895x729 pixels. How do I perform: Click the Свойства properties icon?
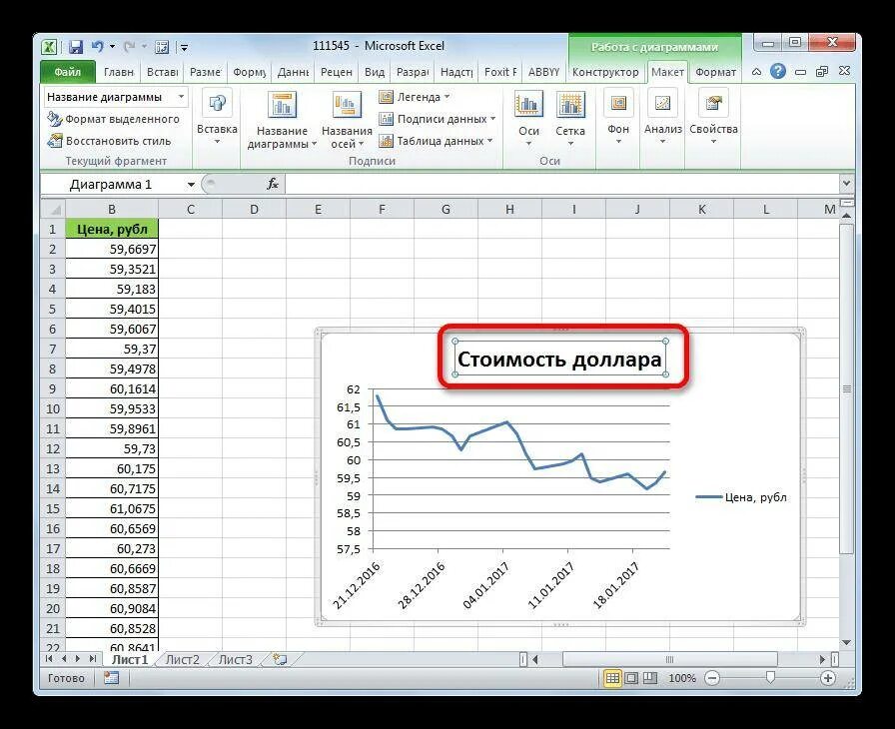pos(713,103)
